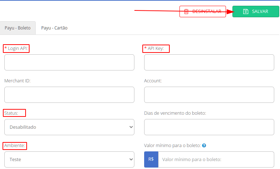The image size is (280, 169).
Task: Click the floppy disk save icon
Action: pos(246,12)
